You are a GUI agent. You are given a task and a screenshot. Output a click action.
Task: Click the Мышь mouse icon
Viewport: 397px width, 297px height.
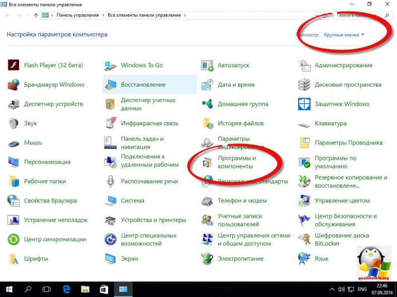tap(13, 144)
